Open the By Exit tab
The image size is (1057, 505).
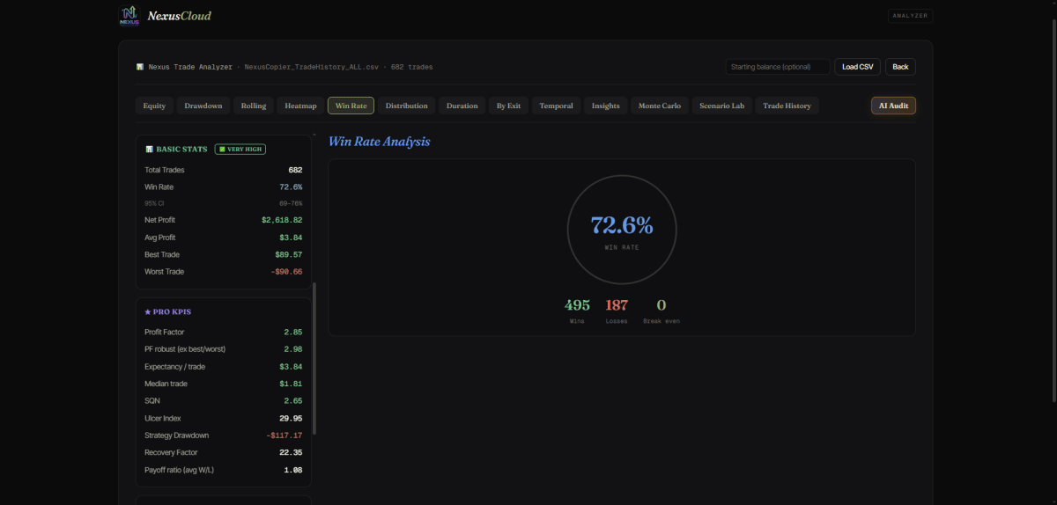point(508,106)
